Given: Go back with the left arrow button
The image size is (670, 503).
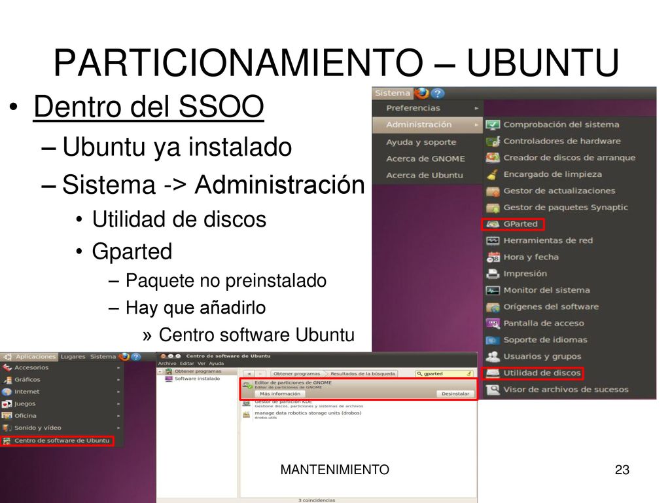Looking at the screenshot, I should pos(249,374).
